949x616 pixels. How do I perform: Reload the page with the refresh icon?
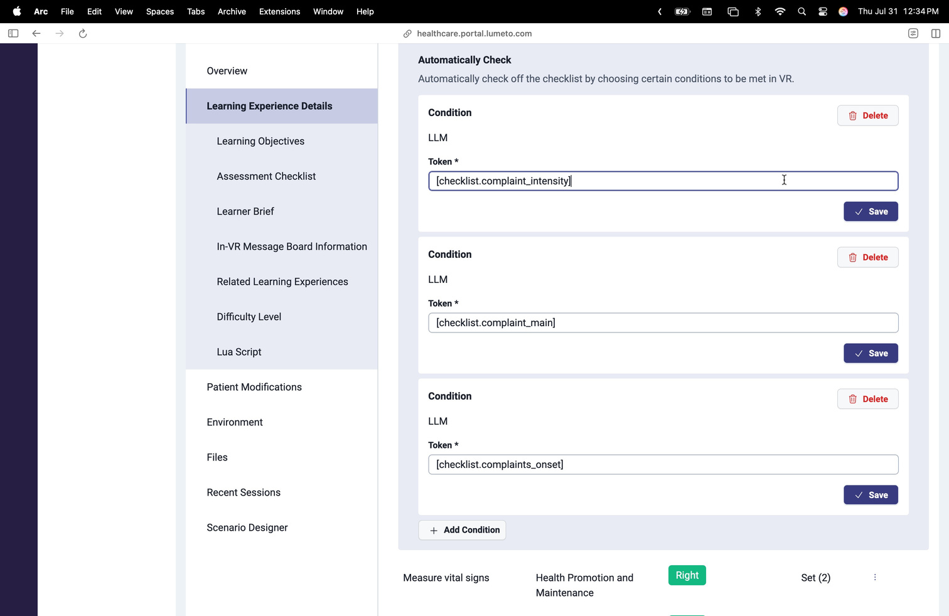point(82,33)
